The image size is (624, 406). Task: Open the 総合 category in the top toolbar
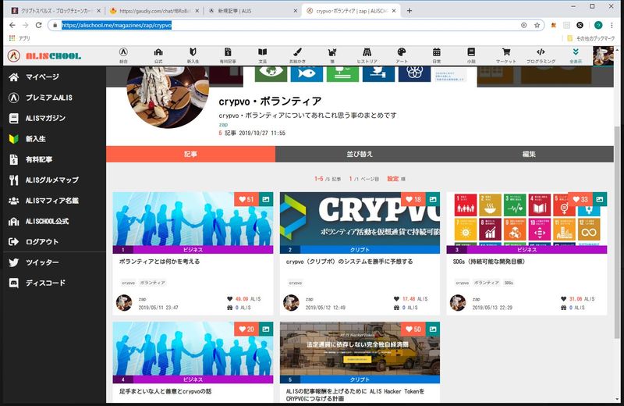coord(123,55)
